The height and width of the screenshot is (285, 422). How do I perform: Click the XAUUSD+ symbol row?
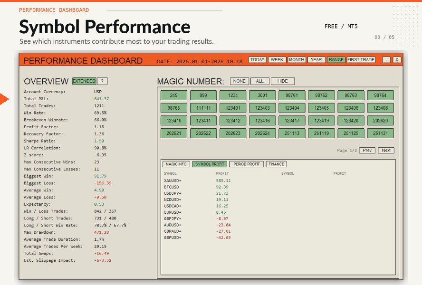[x=197, y=180]
